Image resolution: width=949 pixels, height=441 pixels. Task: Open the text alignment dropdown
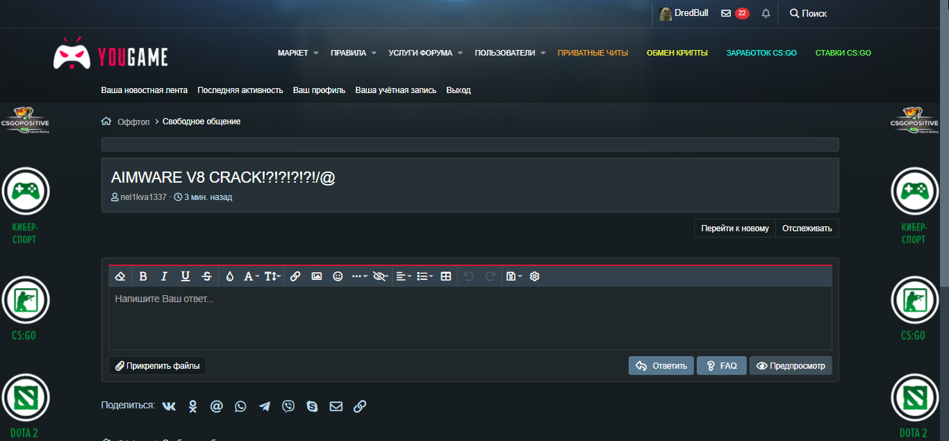(x=404, y=276)
